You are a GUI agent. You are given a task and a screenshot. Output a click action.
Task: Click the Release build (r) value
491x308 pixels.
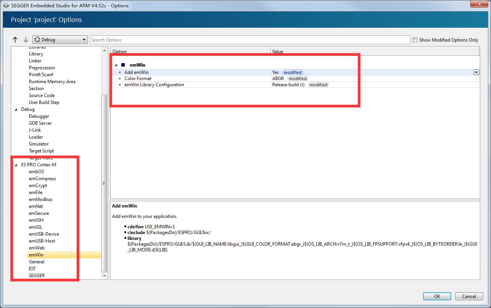(288, 84)
